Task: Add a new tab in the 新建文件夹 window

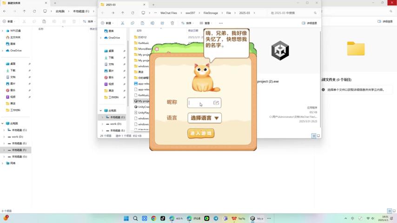Action: click(55, 3)
